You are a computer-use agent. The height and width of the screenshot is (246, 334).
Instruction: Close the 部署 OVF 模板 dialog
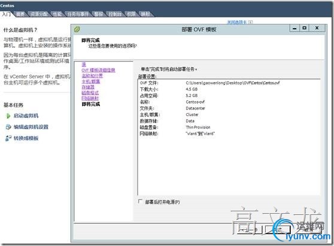[317, 28]
